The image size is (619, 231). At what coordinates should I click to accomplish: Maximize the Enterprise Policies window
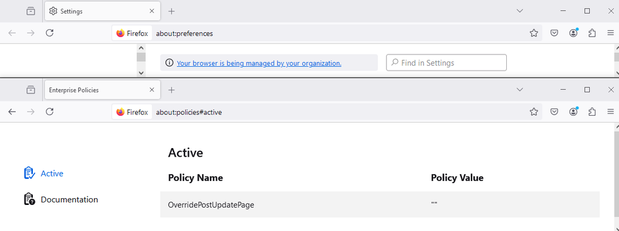(x=587, y=90)
